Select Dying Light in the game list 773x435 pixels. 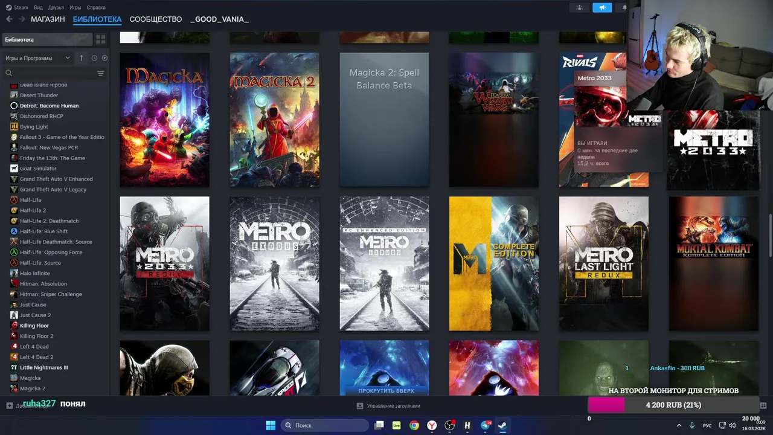[34, 127]
